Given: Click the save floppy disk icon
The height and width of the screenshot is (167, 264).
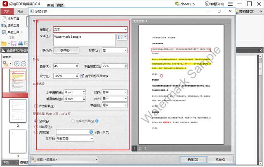Looking at the screenshot, I should pyautogui.click(x=13, y=43).
